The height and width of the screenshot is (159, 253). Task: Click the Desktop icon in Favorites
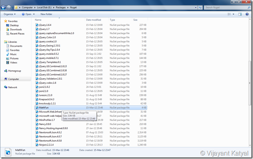pos(7,25)
